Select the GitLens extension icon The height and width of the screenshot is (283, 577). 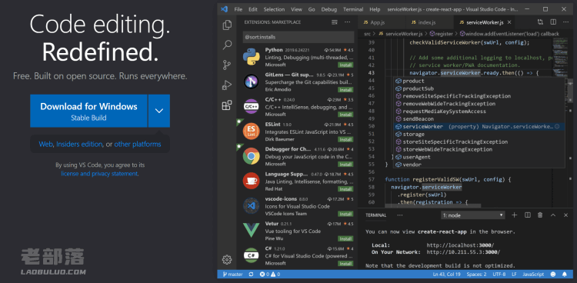pos(252,82)
